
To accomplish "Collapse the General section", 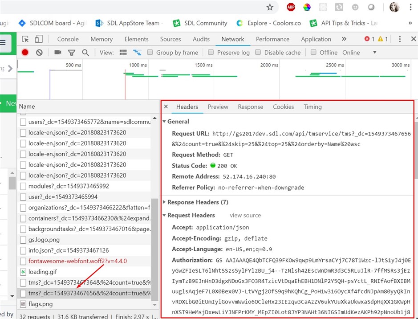I will (164, 122).
